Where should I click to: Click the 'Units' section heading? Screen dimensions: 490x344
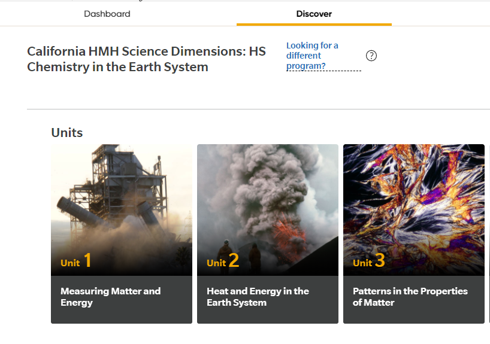click(x=67, y=133)
